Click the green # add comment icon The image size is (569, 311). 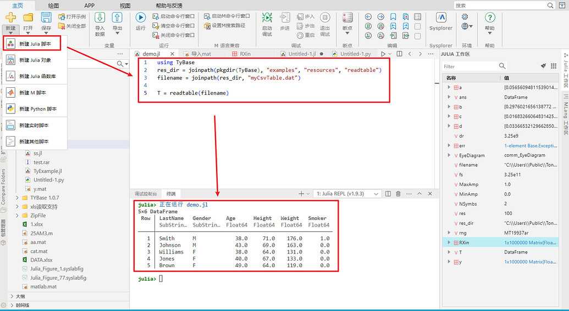(x=368, y=26)
